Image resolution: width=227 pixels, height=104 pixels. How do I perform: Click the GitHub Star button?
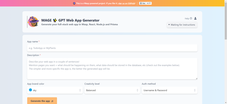click(142, 3)
